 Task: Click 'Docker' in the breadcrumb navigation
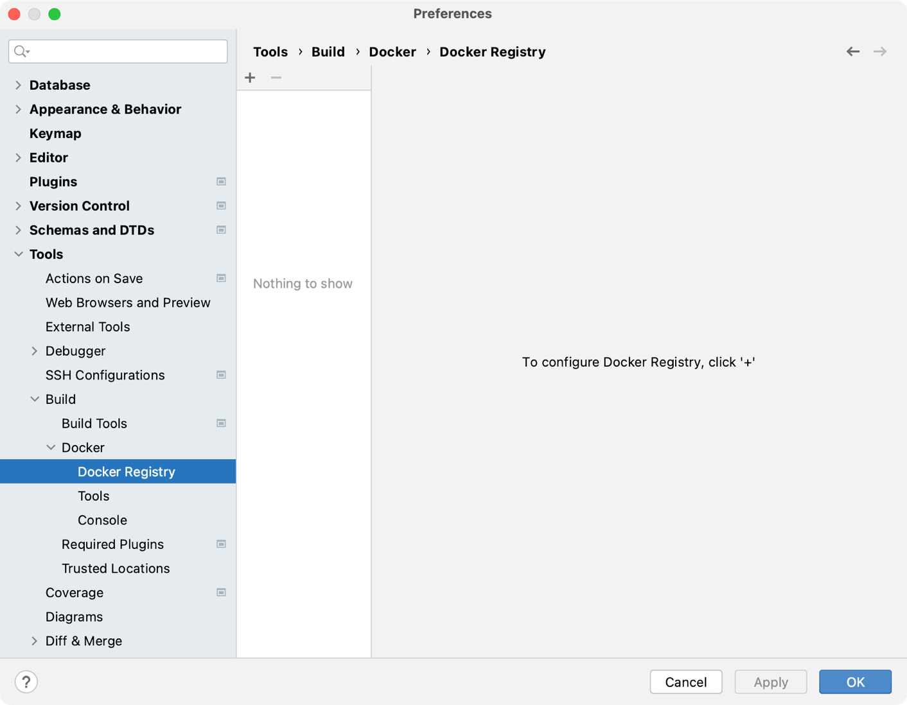tap(392, 51)
